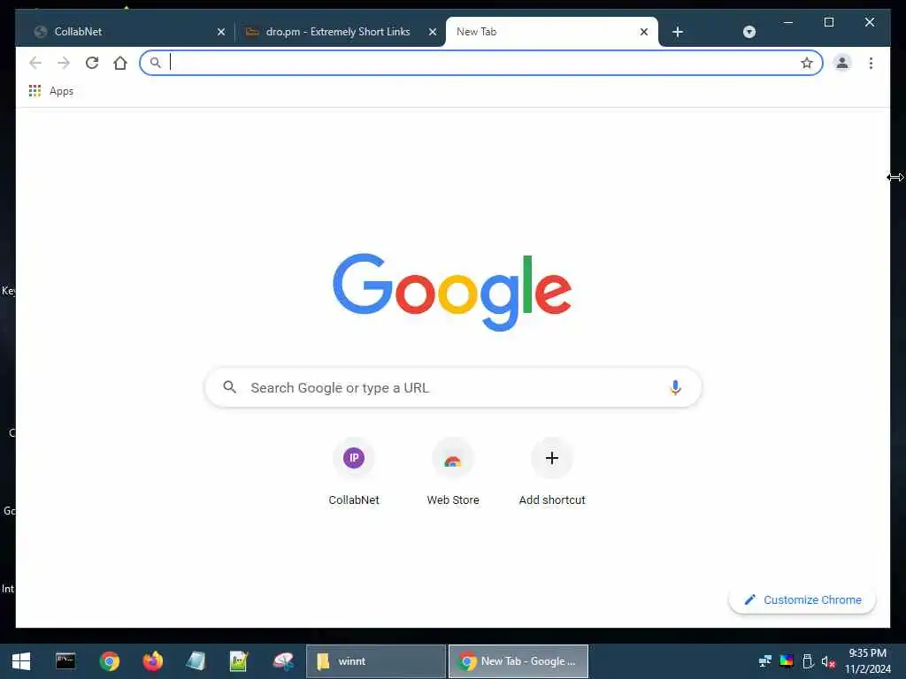Screen dimensions: 906x679
Task: Reload the current page
Action: (x=92, y=63)
